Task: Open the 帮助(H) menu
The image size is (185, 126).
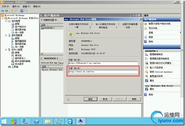Action: [x=37, y=7]
